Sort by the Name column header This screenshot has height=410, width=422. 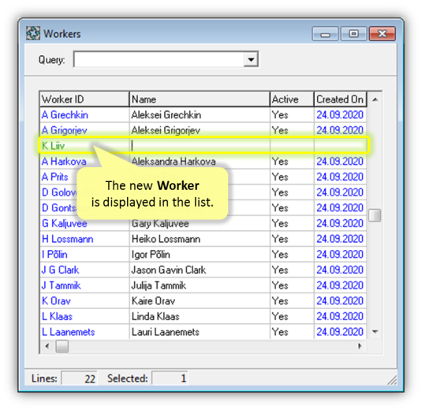click(x=200, y=99)
